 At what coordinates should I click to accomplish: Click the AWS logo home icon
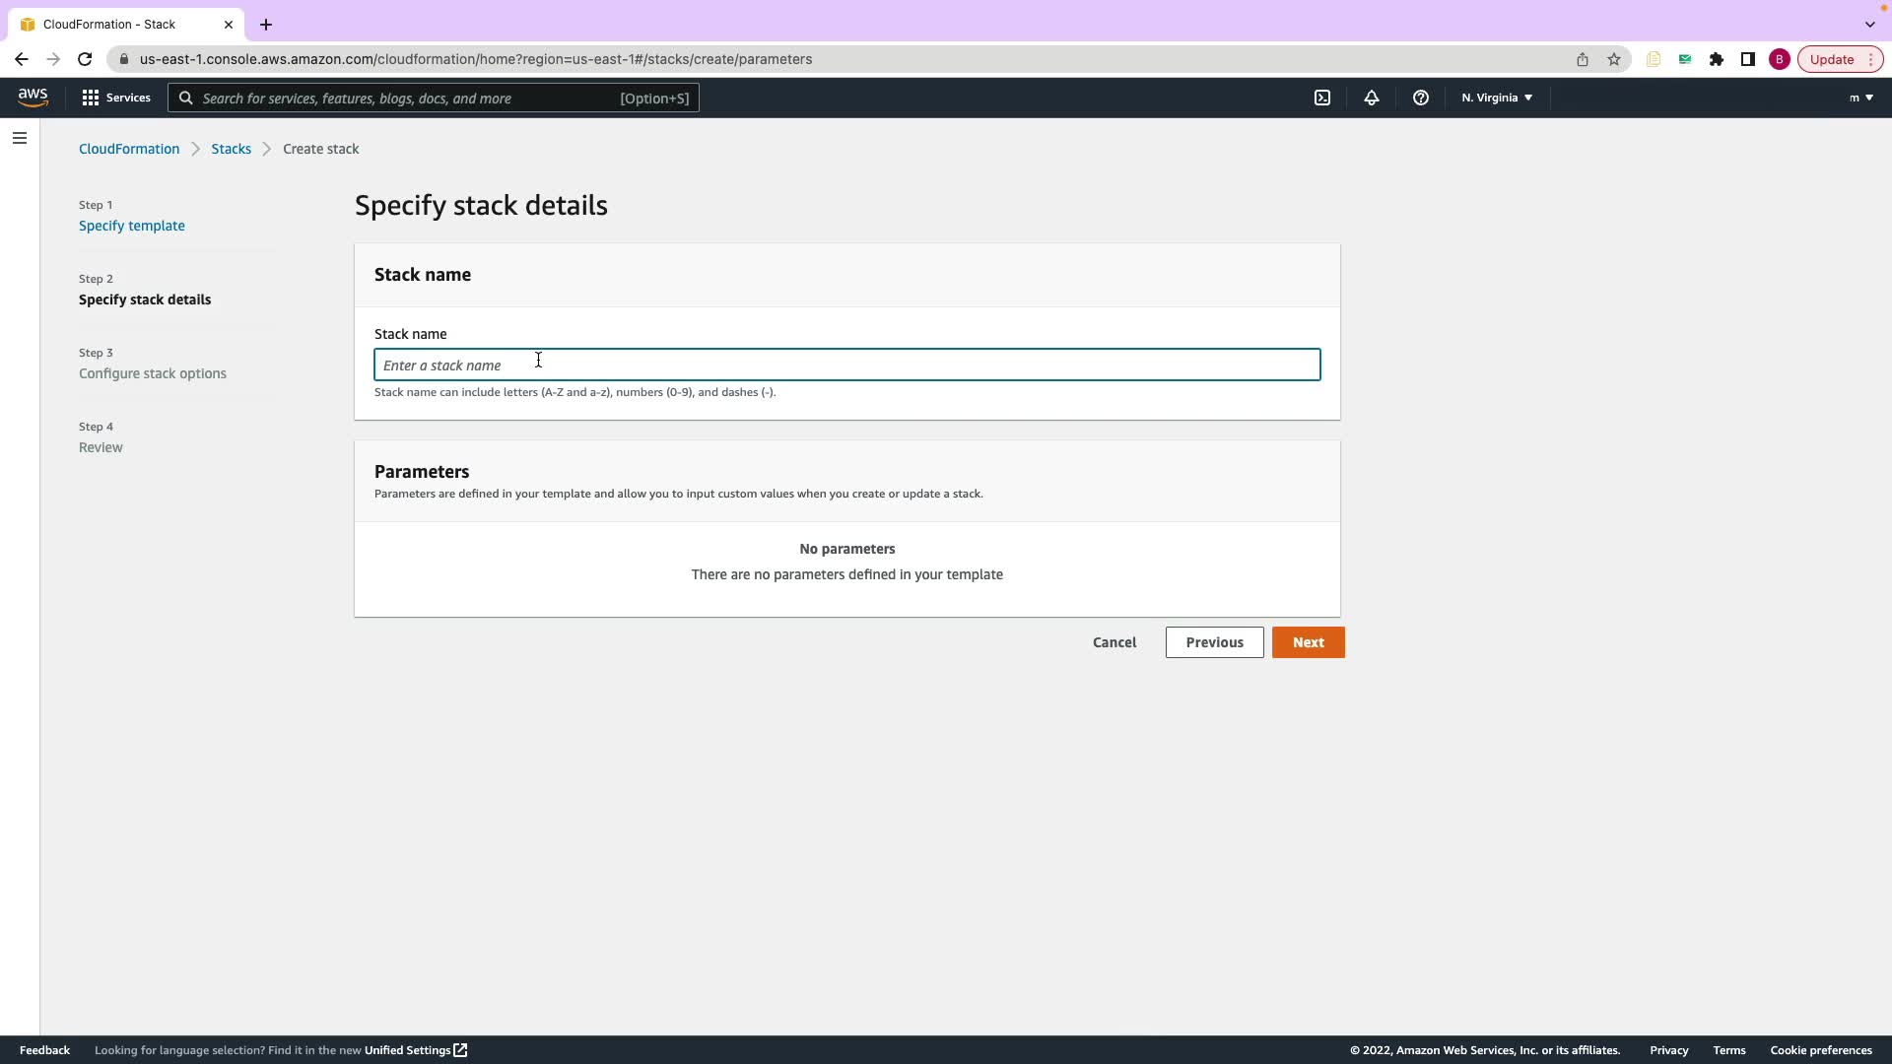click(33, 98)
